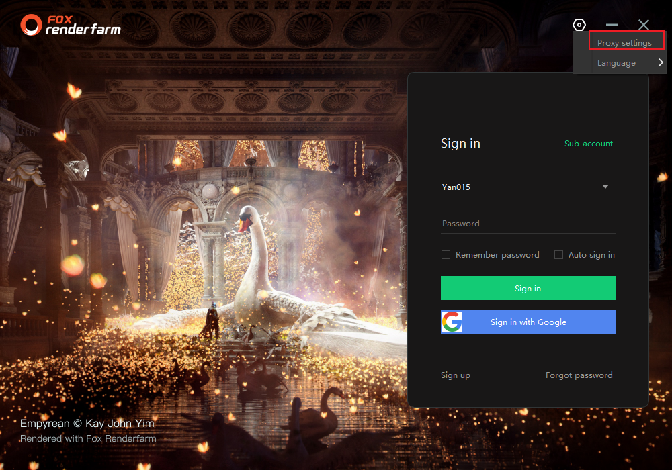Minimize the Fox Renderfarm window
Image resolution: width=672 pixels, height=470 pixels.
[x=612, y=25]
